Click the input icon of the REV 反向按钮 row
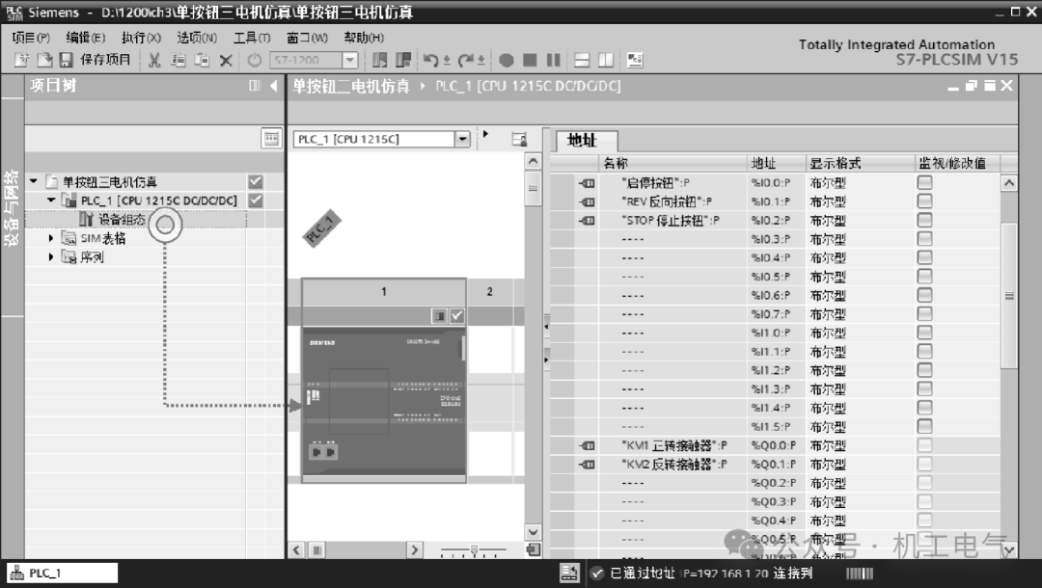This screenshot has height=588, width=1042. click(x=587, y=201)
